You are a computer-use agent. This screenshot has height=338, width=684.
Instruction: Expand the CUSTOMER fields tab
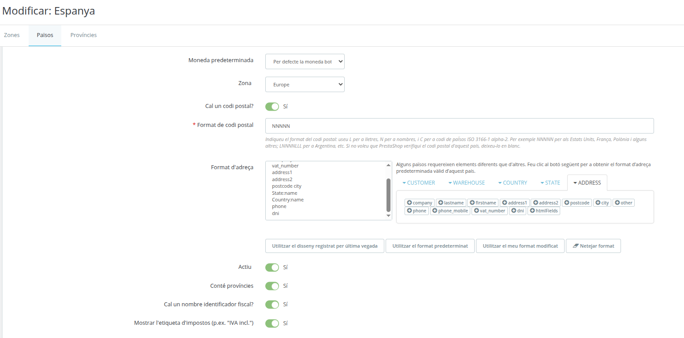point(419,183)
